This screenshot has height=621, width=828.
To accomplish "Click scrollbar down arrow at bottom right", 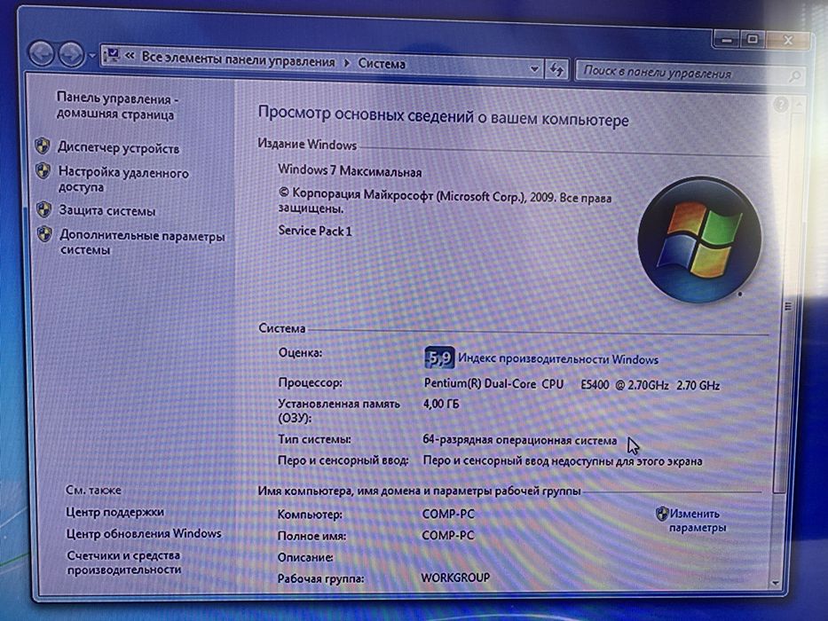I will click(776, 583).
